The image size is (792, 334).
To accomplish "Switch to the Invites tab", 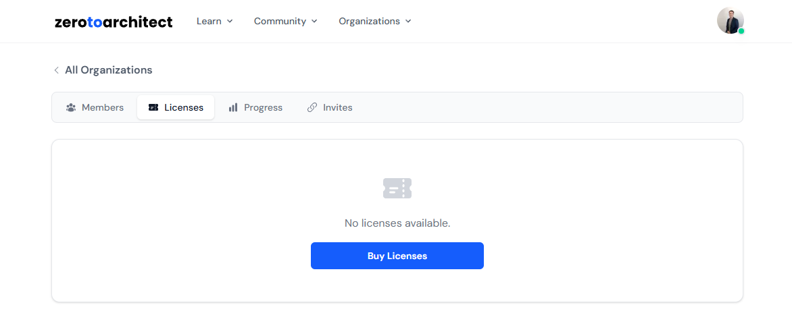I will click(330, 107).
